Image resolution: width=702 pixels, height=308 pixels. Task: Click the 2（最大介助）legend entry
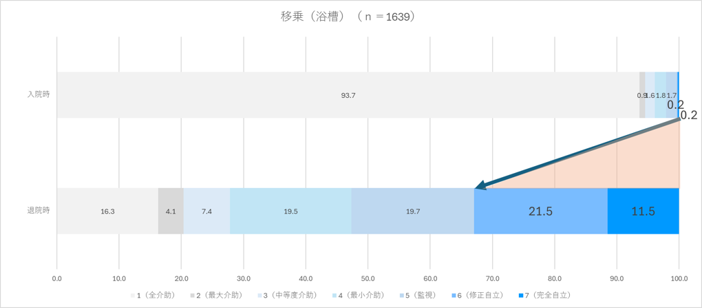217,296
